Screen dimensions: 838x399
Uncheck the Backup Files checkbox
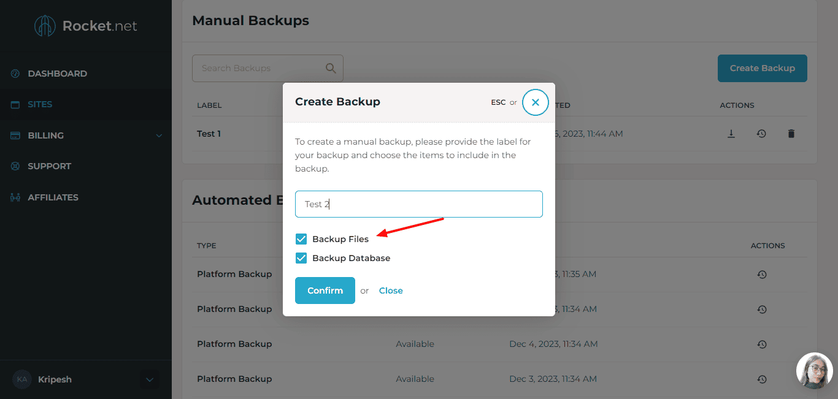(301, 239)
